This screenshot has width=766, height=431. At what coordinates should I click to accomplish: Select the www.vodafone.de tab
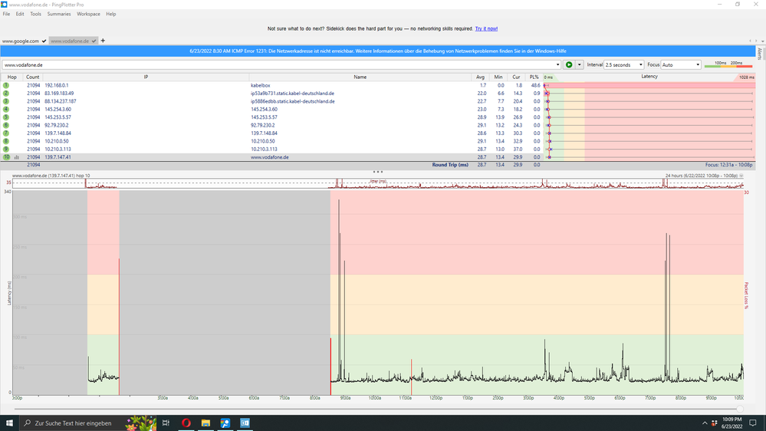[x=74, y=41]
